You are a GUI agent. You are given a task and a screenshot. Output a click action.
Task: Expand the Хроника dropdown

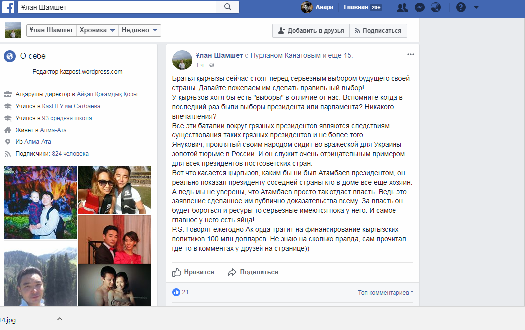click(97, 30)
